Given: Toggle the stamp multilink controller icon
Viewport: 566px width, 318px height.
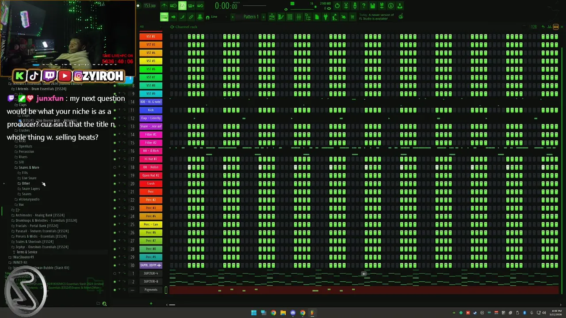Looking at the screenshot, I should pos(200,17).
